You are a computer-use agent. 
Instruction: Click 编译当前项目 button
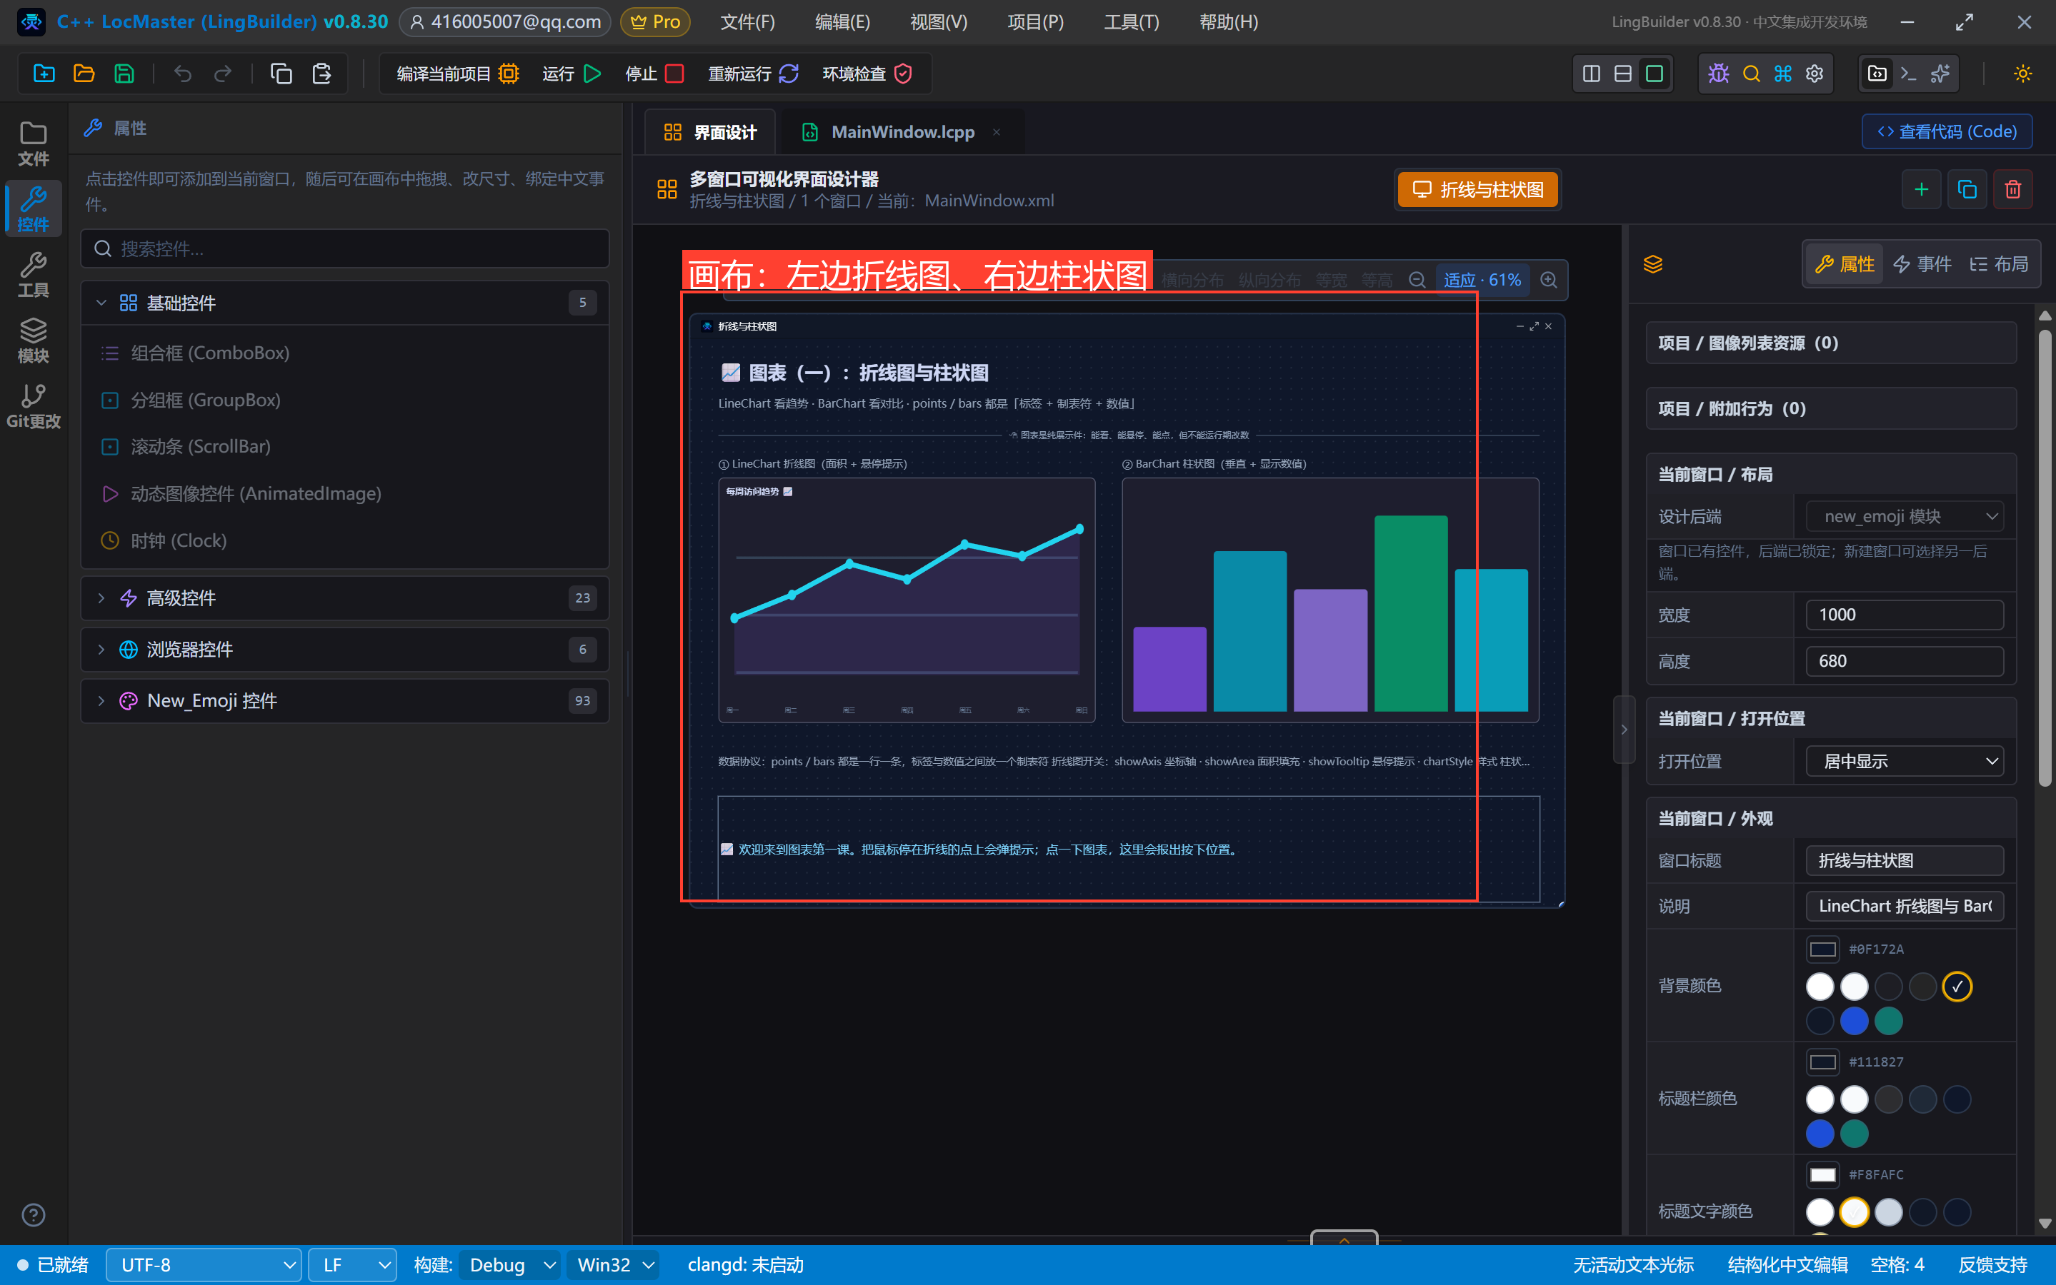(457, 74)
